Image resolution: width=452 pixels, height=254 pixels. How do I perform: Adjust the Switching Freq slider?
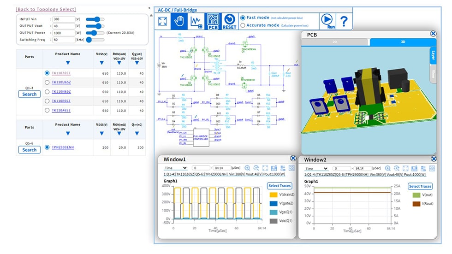coord(94,40)
